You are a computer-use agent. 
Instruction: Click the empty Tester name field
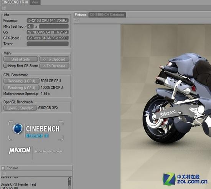pyautogui.click(x=48, y=44)
